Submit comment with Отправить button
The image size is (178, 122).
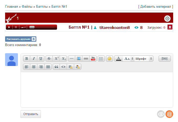click(31, 114)
